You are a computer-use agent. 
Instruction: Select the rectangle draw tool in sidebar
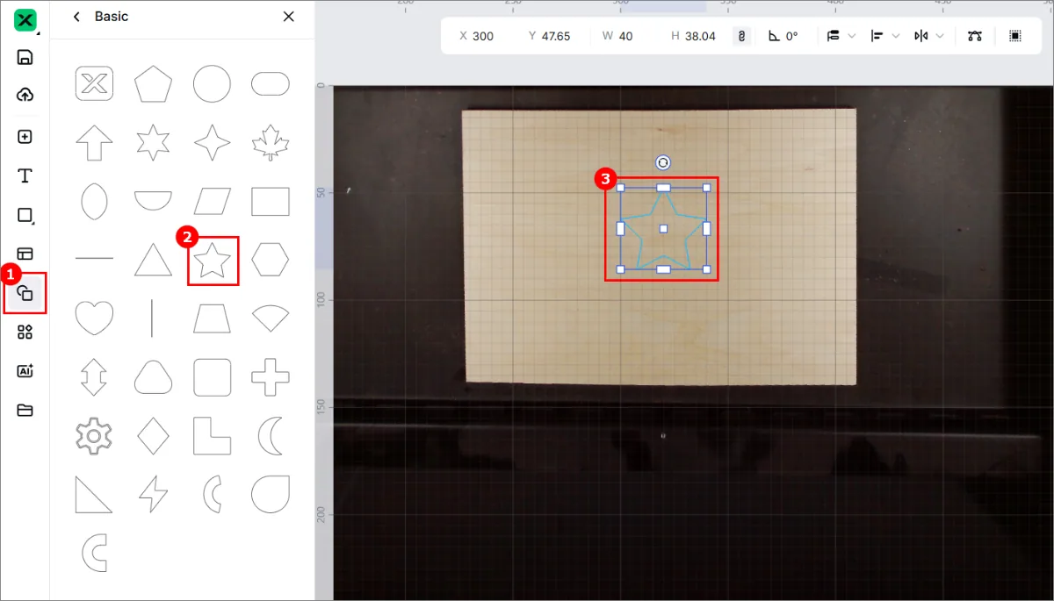[x=25, y=215]
